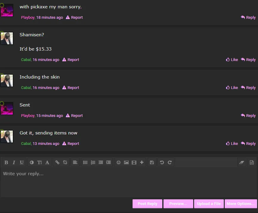Open the font family dropdown
This screenshot has height=213, width=258.
[x=47, y=162]
